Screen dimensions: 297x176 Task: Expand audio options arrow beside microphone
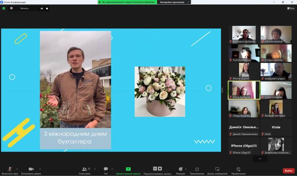[17, 169]
